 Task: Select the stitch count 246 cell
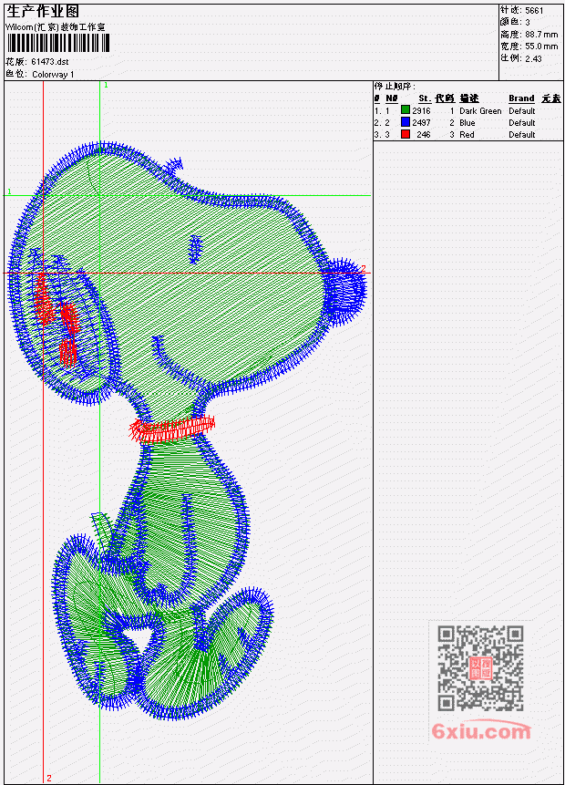(x=424, y=135)
